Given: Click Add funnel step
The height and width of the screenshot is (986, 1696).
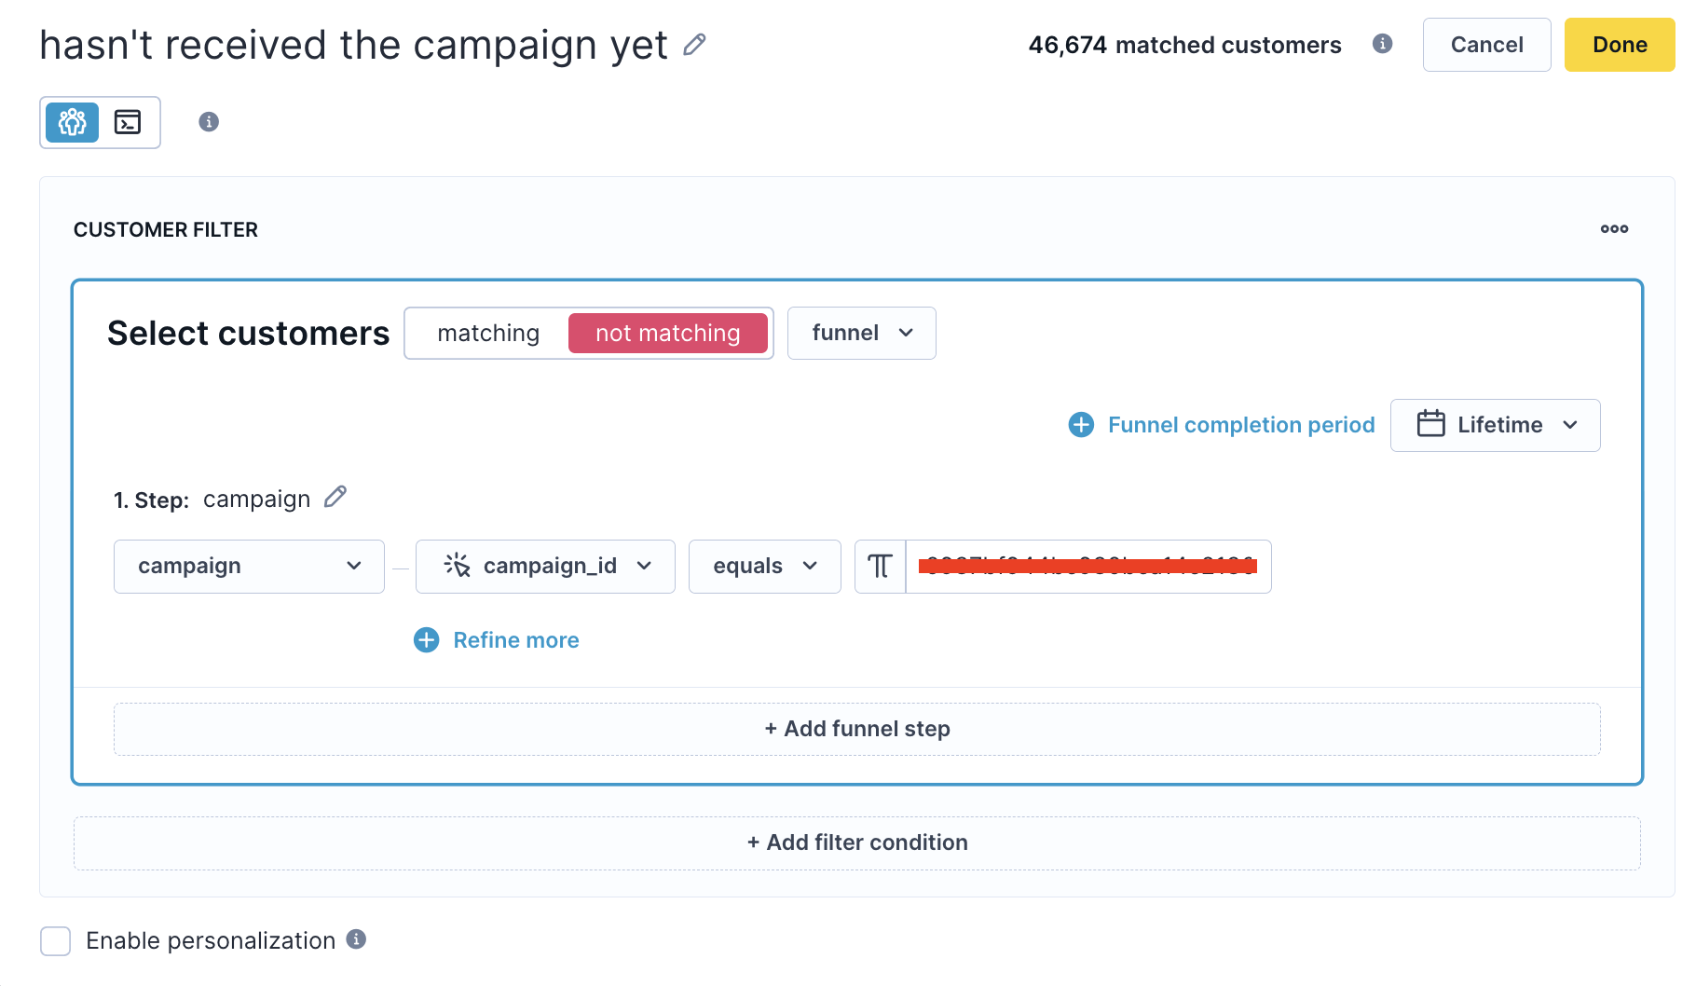Looking at the screenshot, I should tap(857, 729).
